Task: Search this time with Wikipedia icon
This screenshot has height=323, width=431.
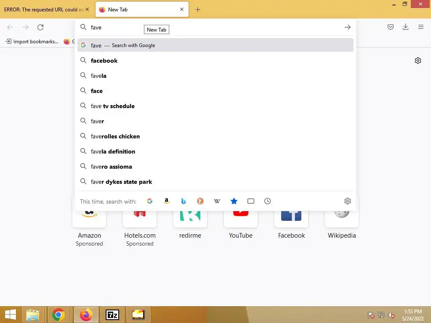Action: [217, 201]
